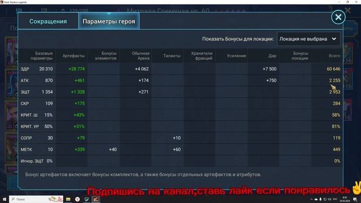Click the artifact bonus footnote text
This screenshot has height=203, width=361.
pos(143,174)
